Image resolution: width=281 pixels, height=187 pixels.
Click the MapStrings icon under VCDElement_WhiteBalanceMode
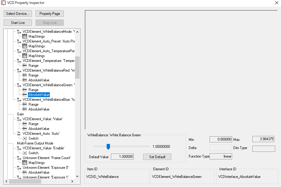tap(25, 36)
